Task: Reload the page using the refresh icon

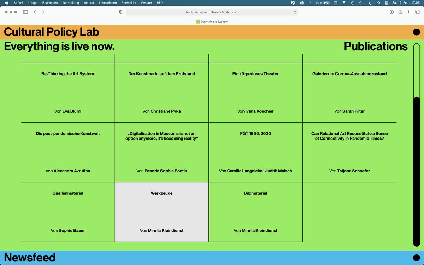Action: pos(295,12)
